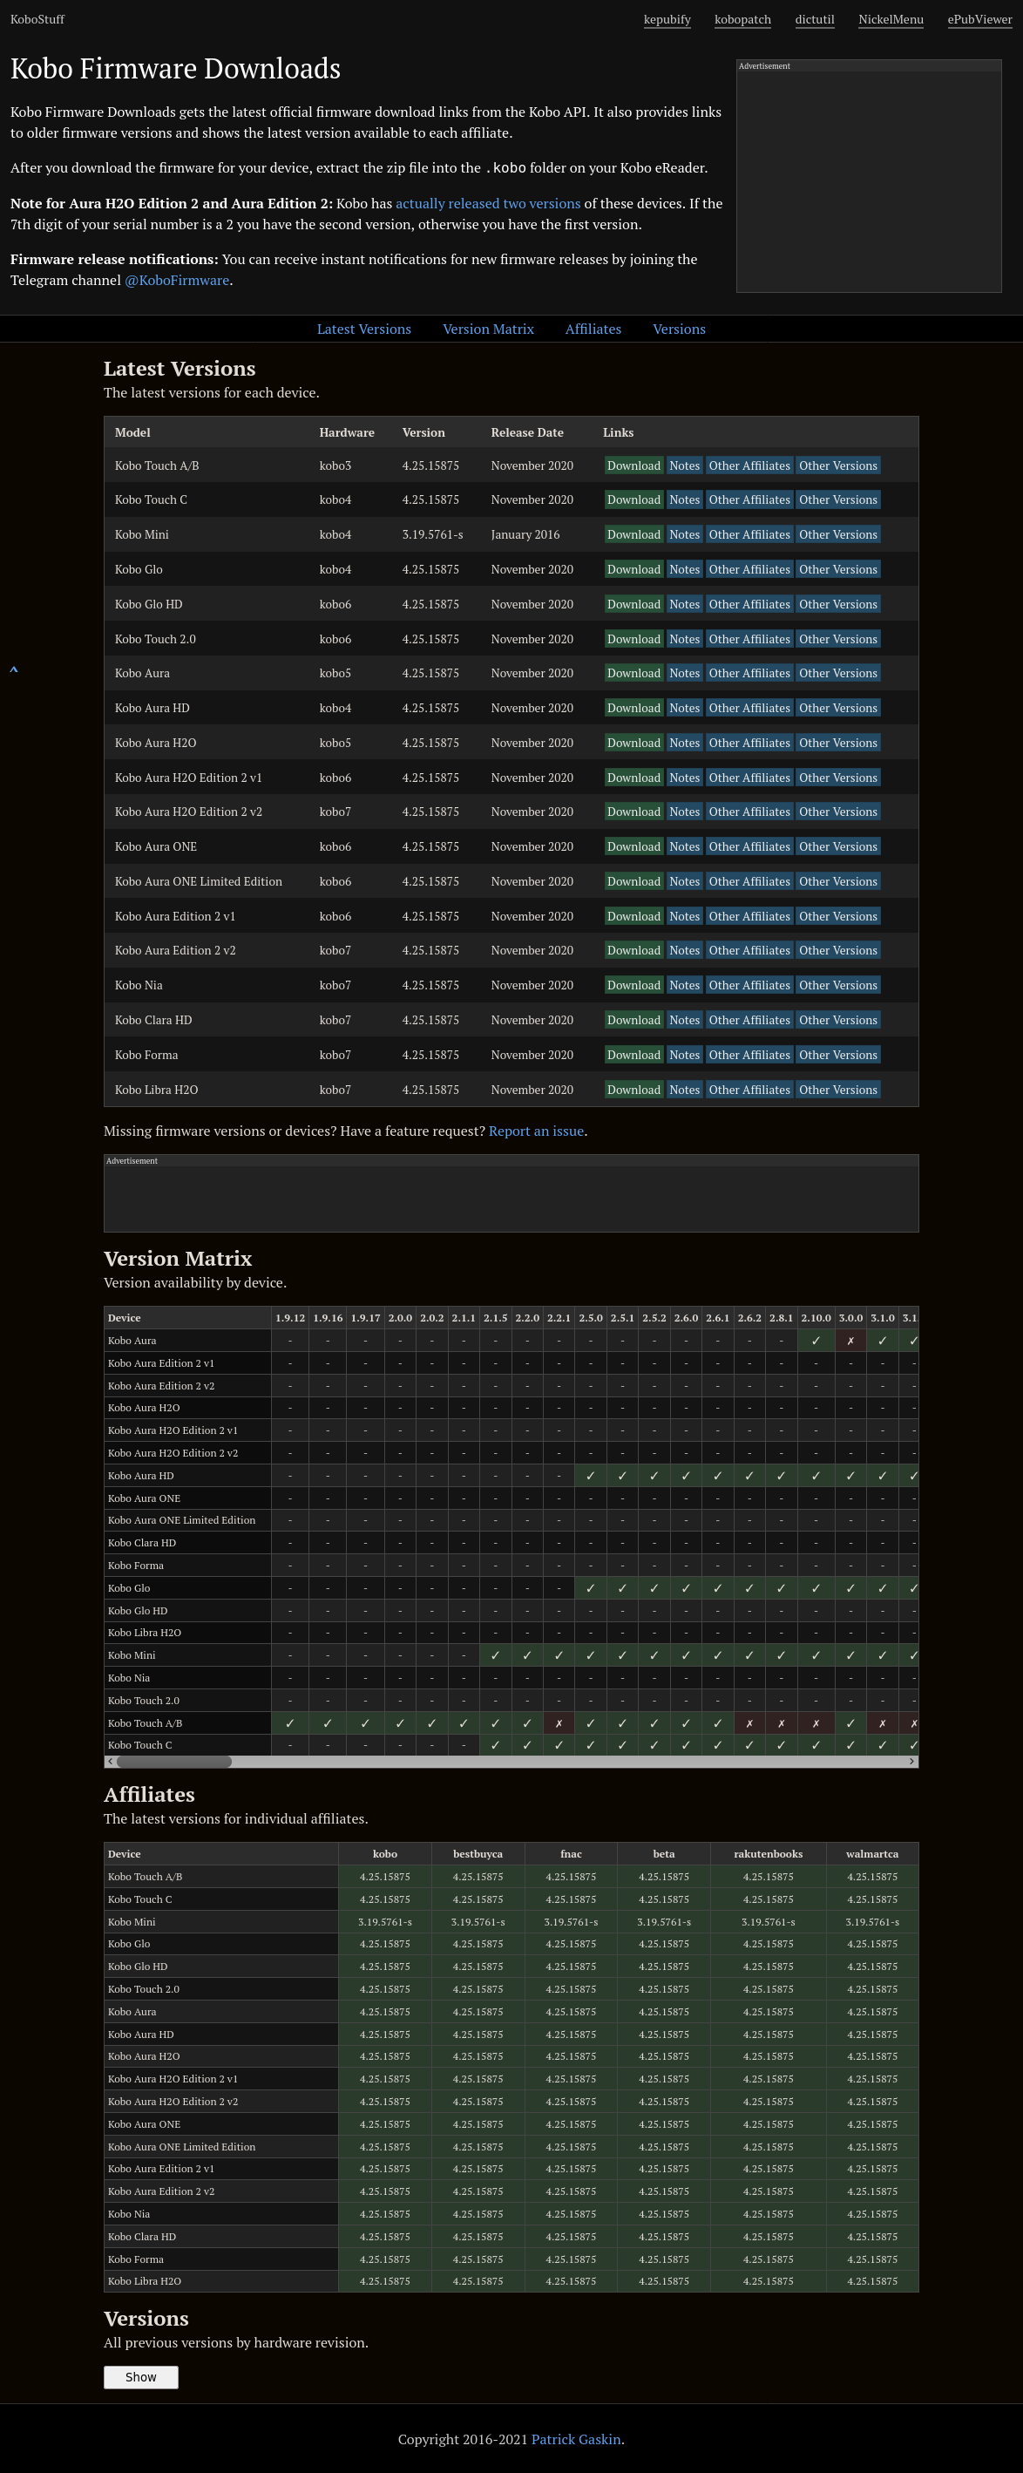Click the bestbuyca version cell for Kobo Mini
1023x2473 pixels.
pos(478,1922)
